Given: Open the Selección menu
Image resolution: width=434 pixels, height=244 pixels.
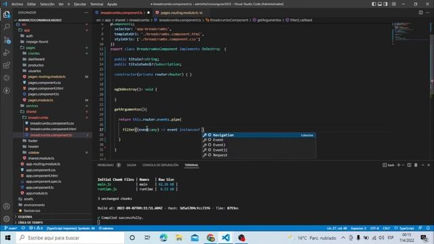Looking at the screenshot, I should pyautogui.click(x=47, y=4).
